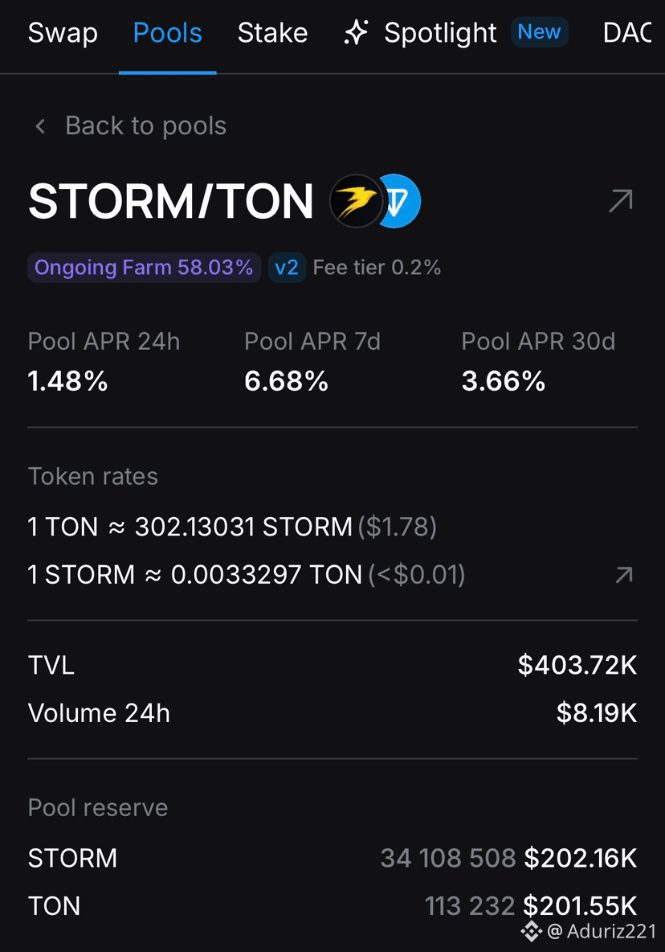Viewport: 665px width, 952px height.
Task: Open pool in explorer via top-right arrow
Action: (x=621, y=201)
